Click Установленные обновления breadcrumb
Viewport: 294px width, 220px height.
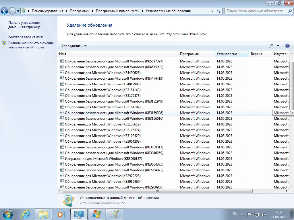(x=168, y=11)
